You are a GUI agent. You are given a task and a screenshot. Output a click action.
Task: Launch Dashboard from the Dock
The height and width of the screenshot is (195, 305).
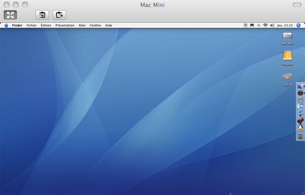(x=300, y=93)
